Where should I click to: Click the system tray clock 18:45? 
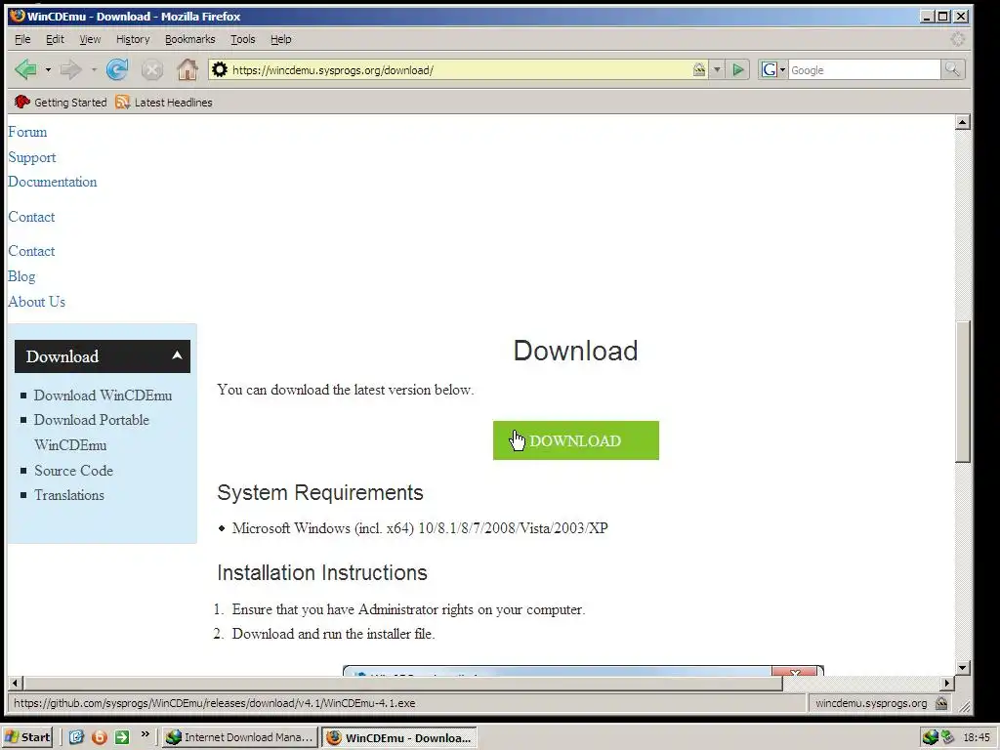977,737
